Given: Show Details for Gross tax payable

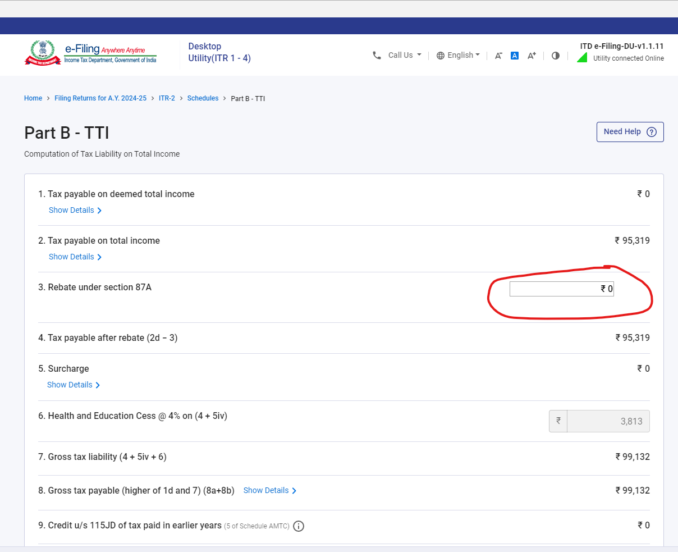Looking at the screenshot, I should pos(270,490).
